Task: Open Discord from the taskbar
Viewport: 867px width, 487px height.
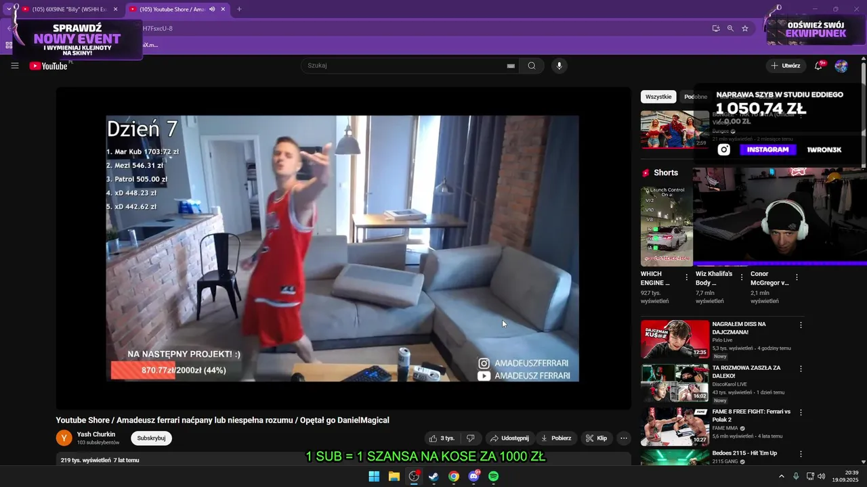Action: click(x=473, y=476)
